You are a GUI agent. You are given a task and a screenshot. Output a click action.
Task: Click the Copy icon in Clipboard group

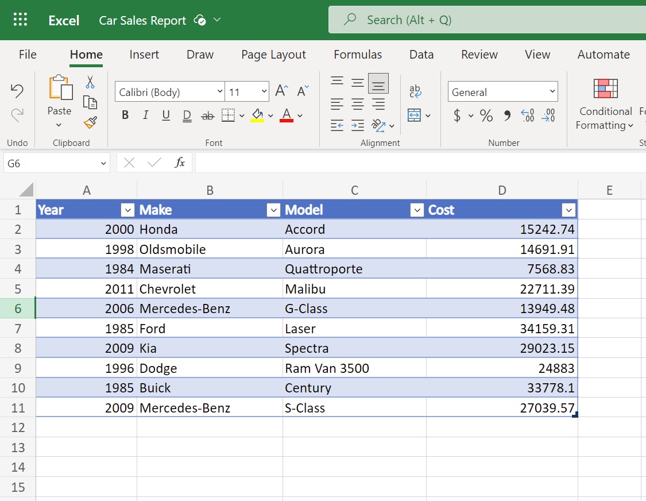tap(90, 102)
